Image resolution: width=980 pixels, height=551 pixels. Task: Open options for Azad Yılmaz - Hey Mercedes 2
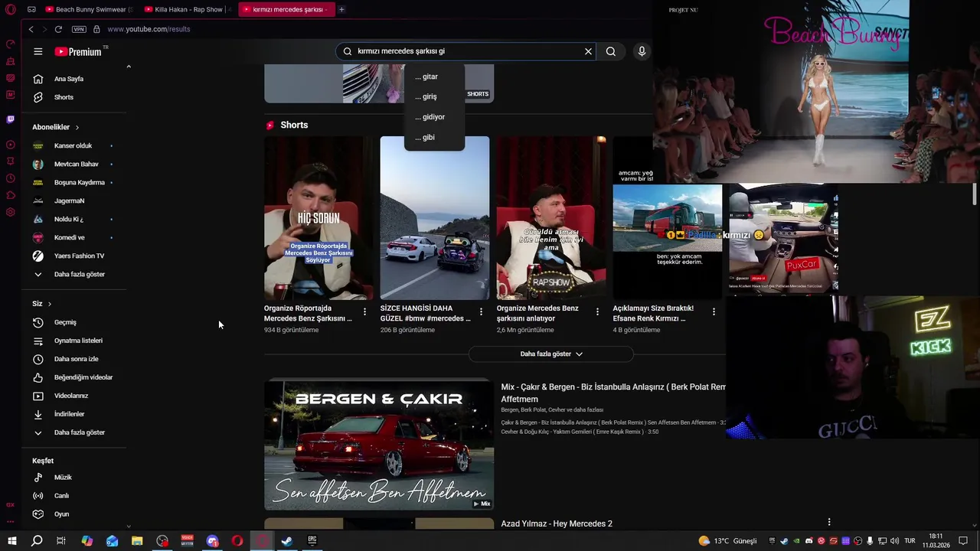coord(828,522)
